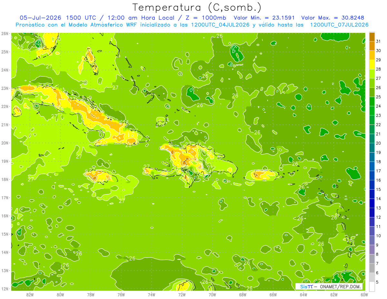Click the "60W" longitude label

pos(364,294)
